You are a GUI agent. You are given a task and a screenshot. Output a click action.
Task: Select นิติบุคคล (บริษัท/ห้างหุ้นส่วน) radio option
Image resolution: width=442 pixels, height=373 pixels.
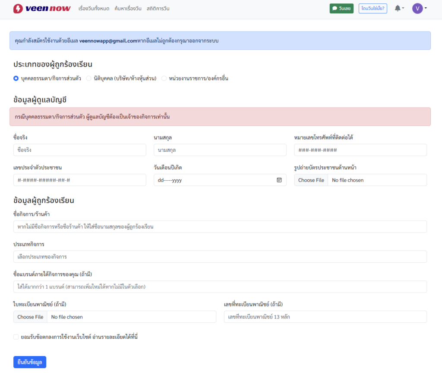click(89, 78)
